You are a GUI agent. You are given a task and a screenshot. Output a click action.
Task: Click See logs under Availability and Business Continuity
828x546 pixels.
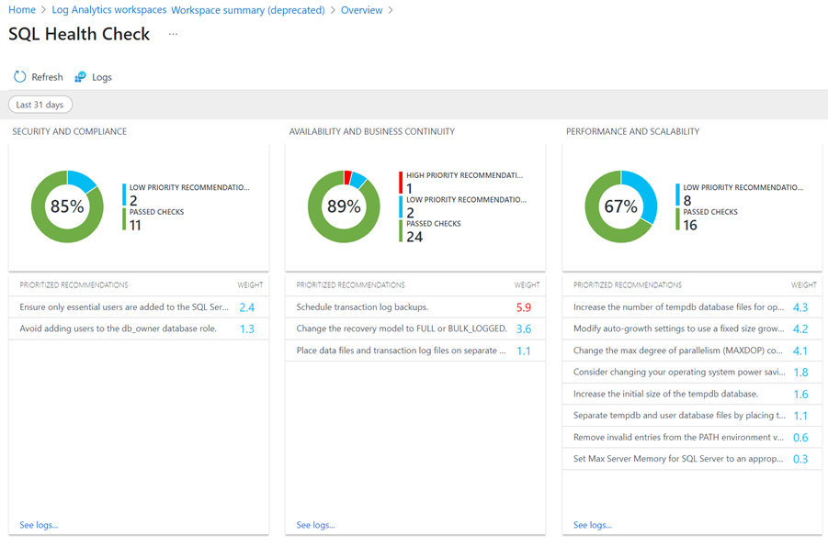pyautogui.click(x=315, y=525)
